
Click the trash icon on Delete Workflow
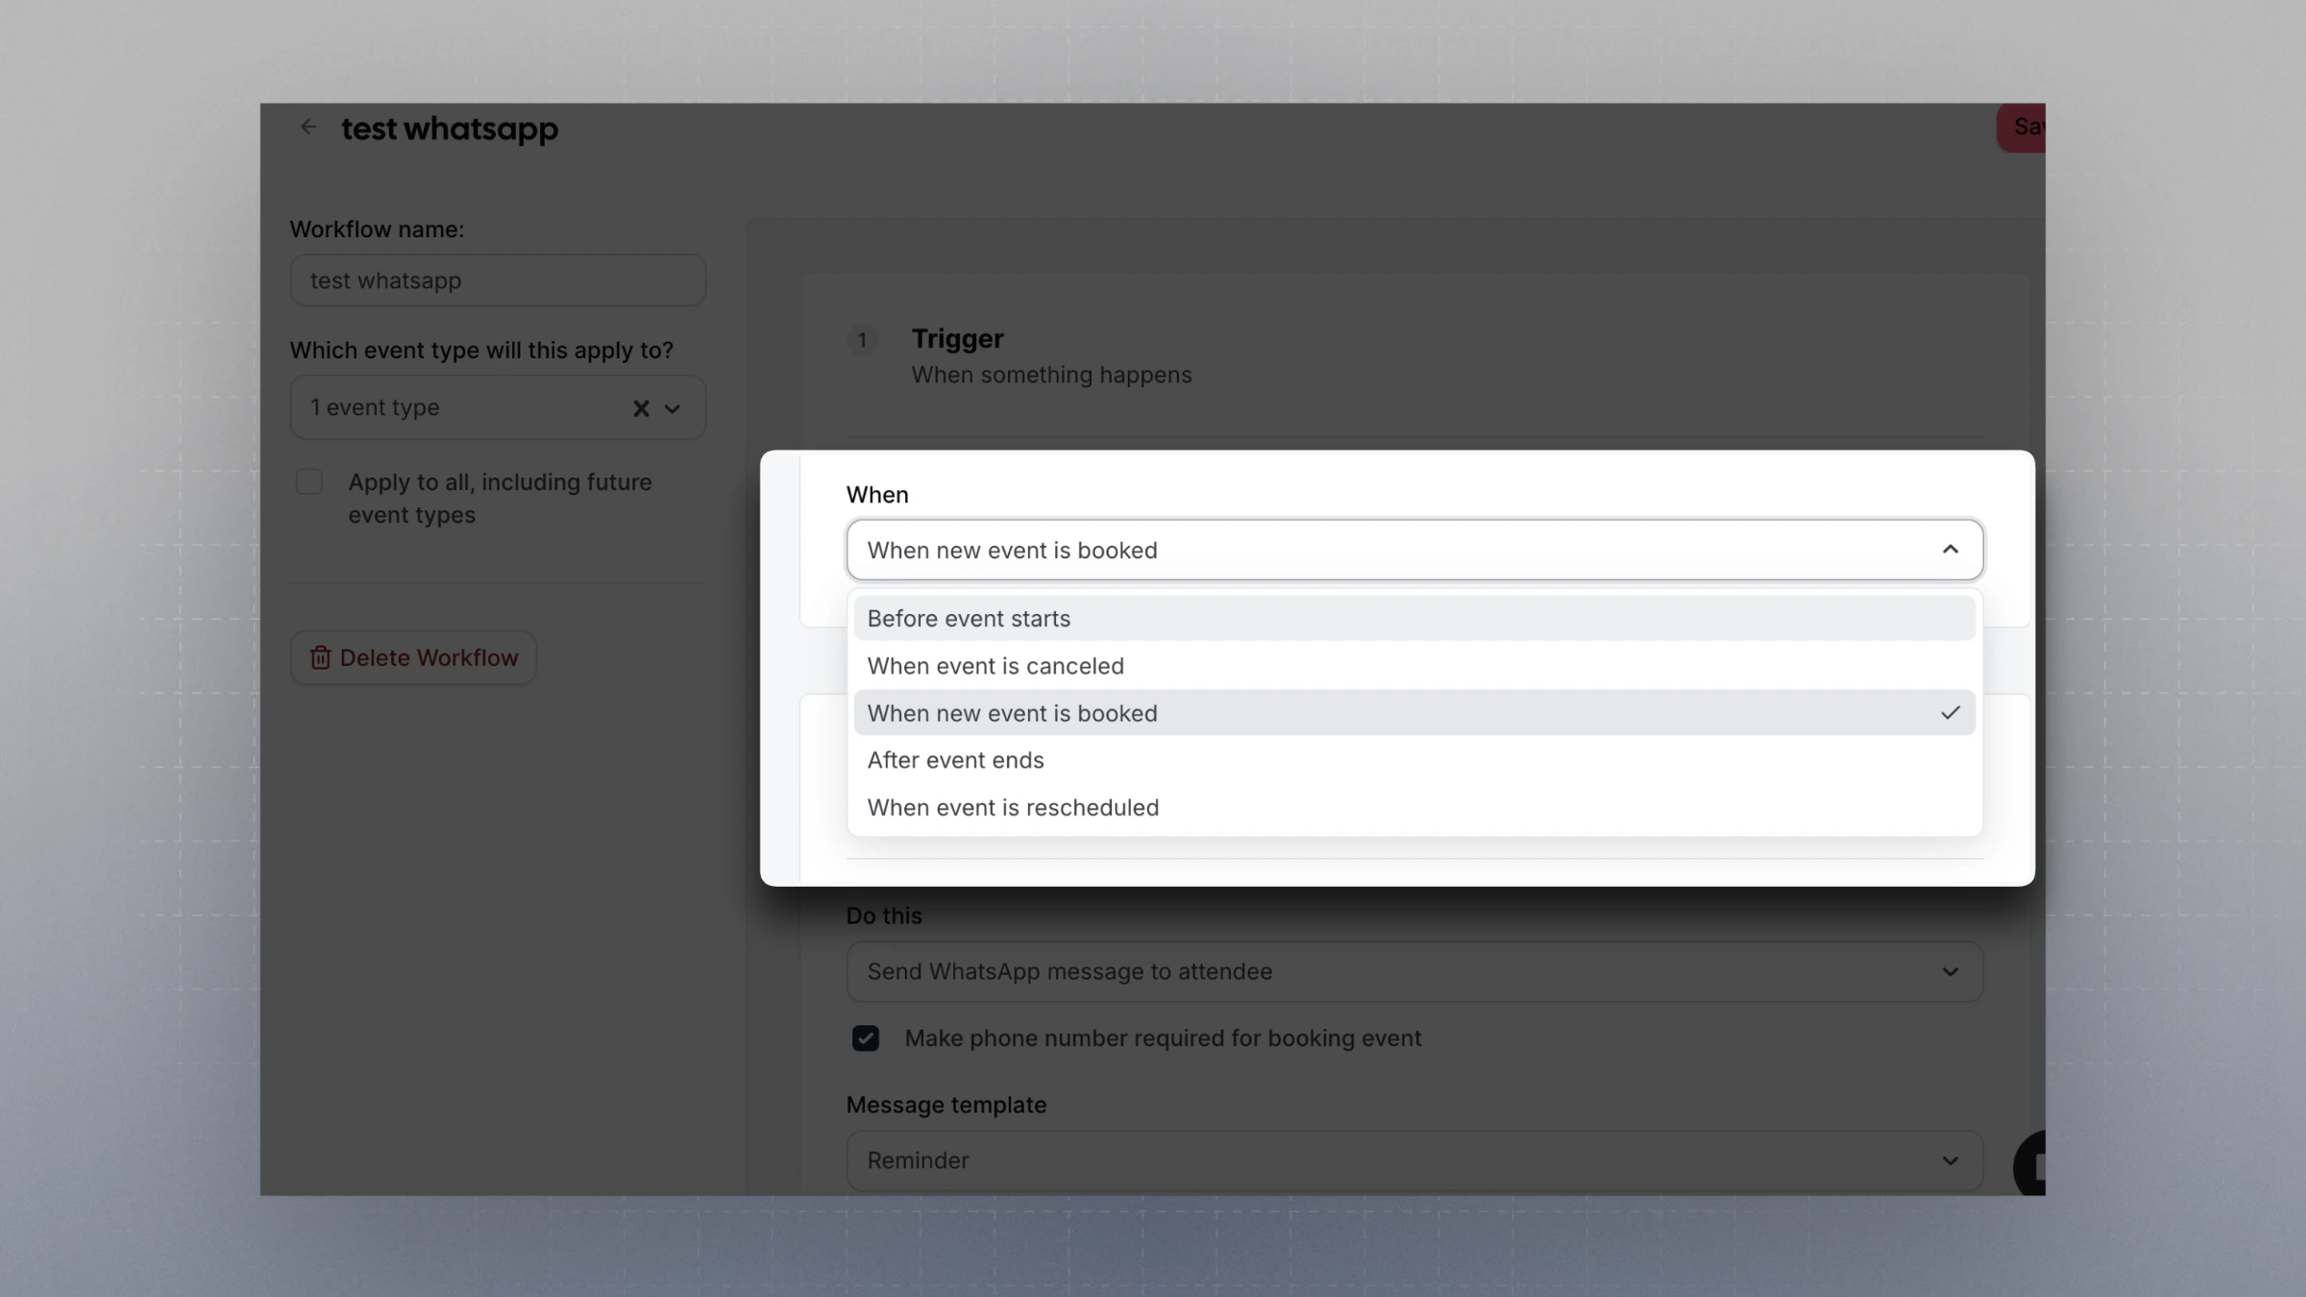pyautogui.click(x=320, y=658)
